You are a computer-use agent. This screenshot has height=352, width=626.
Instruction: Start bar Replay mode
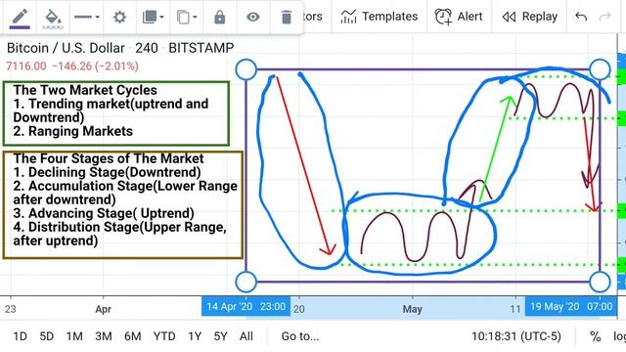point(529,17)
